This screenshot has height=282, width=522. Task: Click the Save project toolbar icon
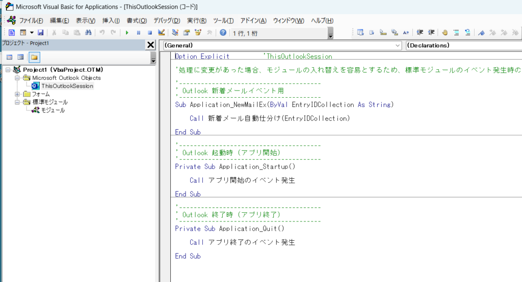coord(40,33)
